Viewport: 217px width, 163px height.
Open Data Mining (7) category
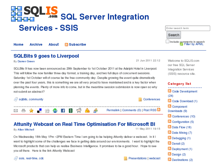pos(182,133)
